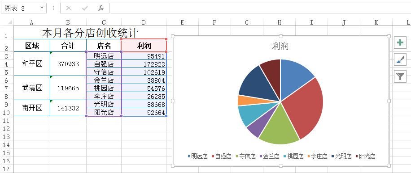Click the 守信店 legend entry

tap(246, 156)
